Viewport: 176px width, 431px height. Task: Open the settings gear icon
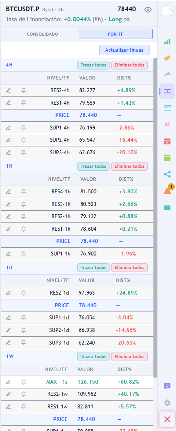[x=167, y=403]
